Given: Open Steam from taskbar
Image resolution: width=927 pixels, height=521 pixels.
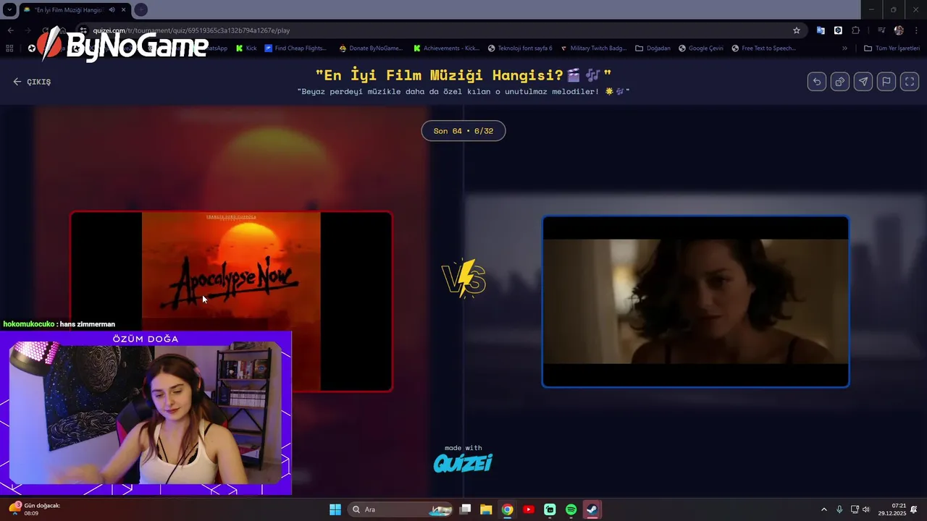Looking at the screenshot, I should click(592, 509).
